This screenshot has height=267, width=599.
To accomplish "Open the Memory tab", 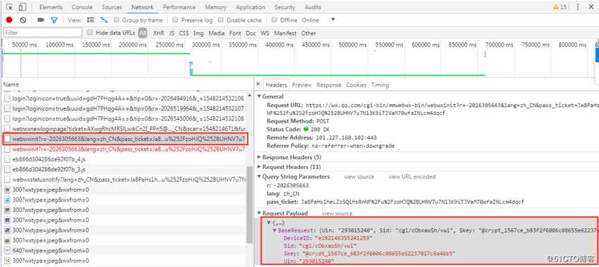I will (x=215, y=7).
